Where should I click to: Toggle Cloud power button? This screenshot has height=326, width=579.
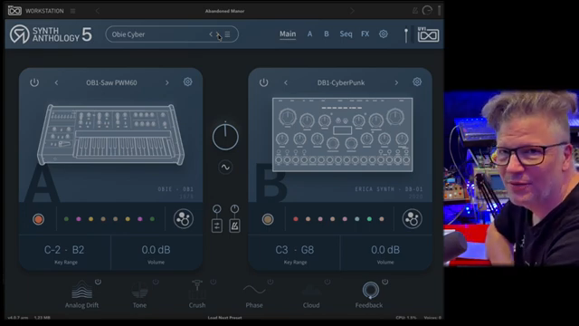(327, 282)
